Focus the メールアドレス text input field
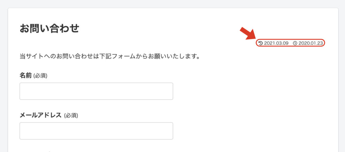The image size is (345, 152). pyautogui.click(x=96, y=131)
